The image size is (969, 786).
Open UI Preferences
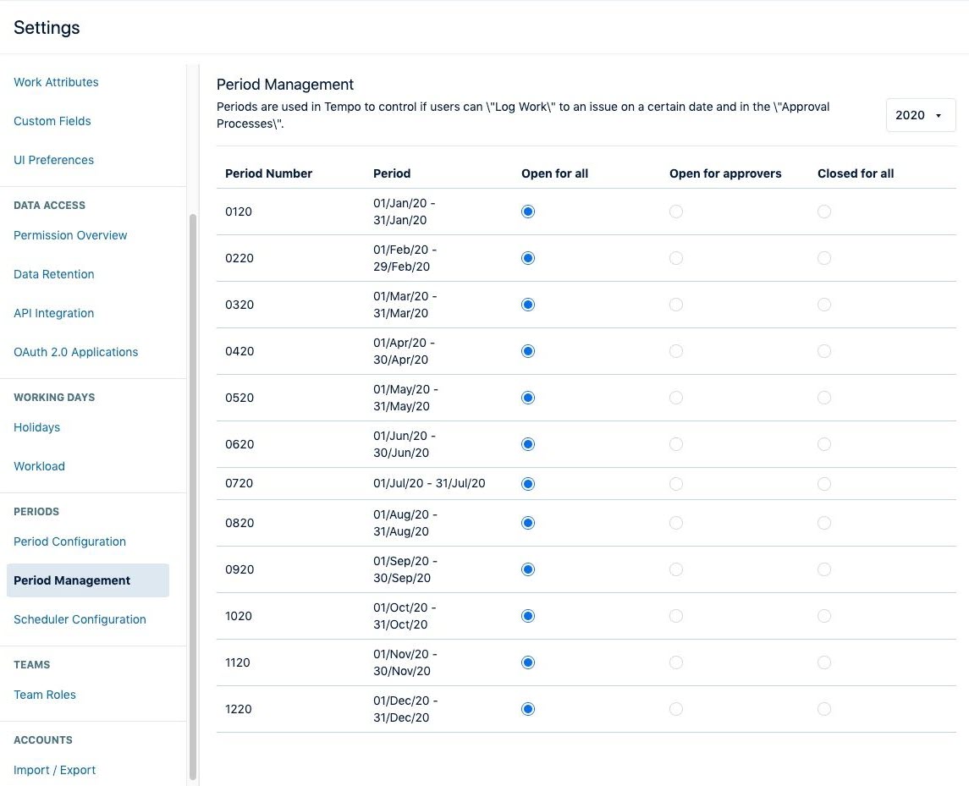pos(53,159)
